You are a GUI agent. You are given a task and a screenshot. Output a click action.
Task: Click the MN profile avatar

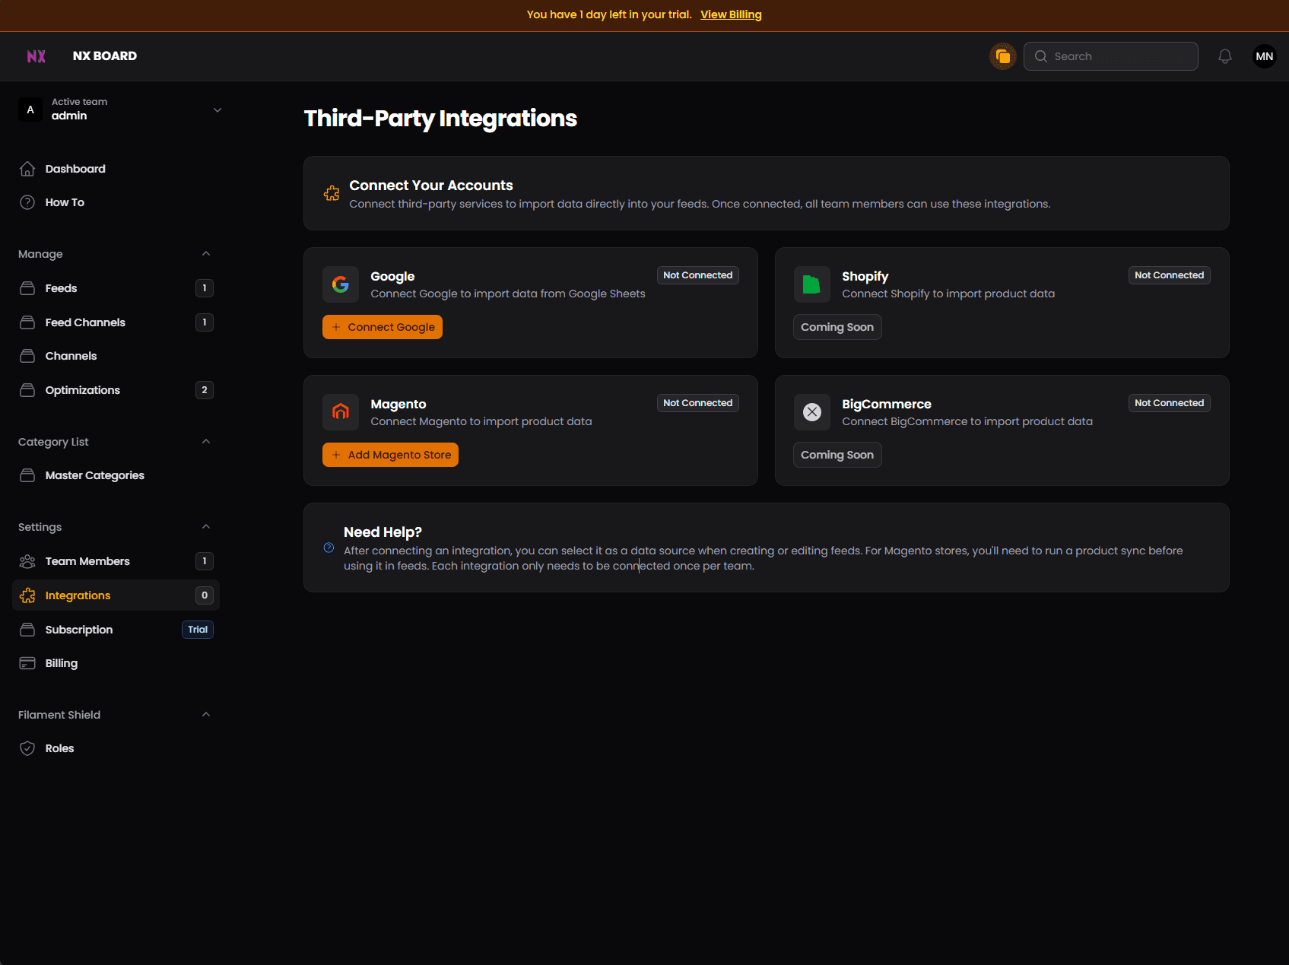(x=1264, y=56)
